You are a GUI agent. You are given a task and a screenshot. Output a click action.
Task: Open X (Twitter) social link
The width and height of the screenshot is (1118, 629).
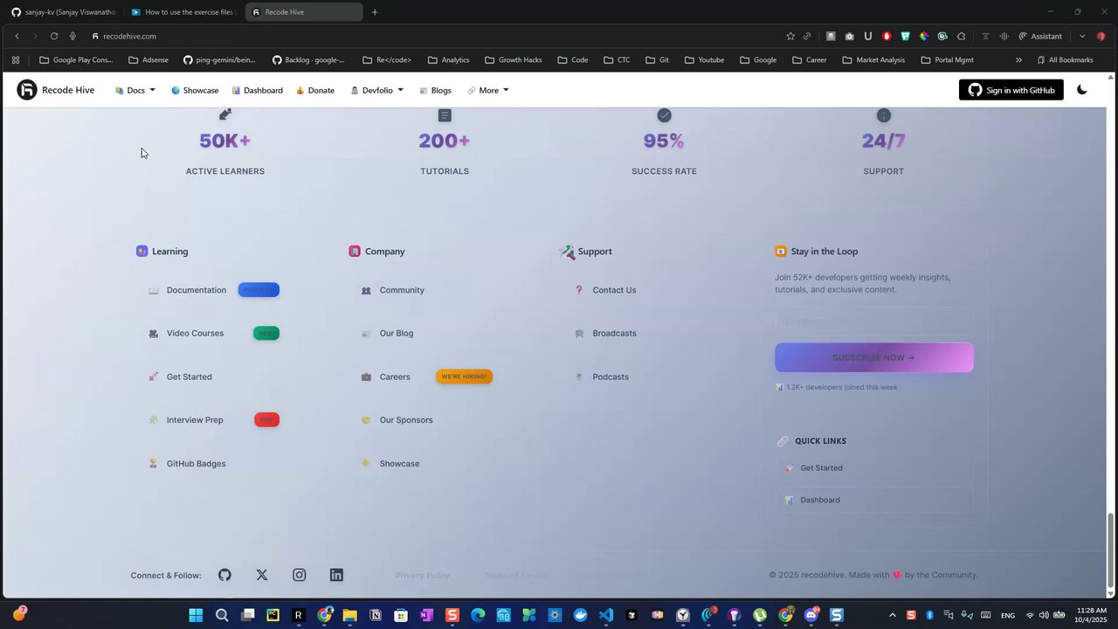pos(262,575)
